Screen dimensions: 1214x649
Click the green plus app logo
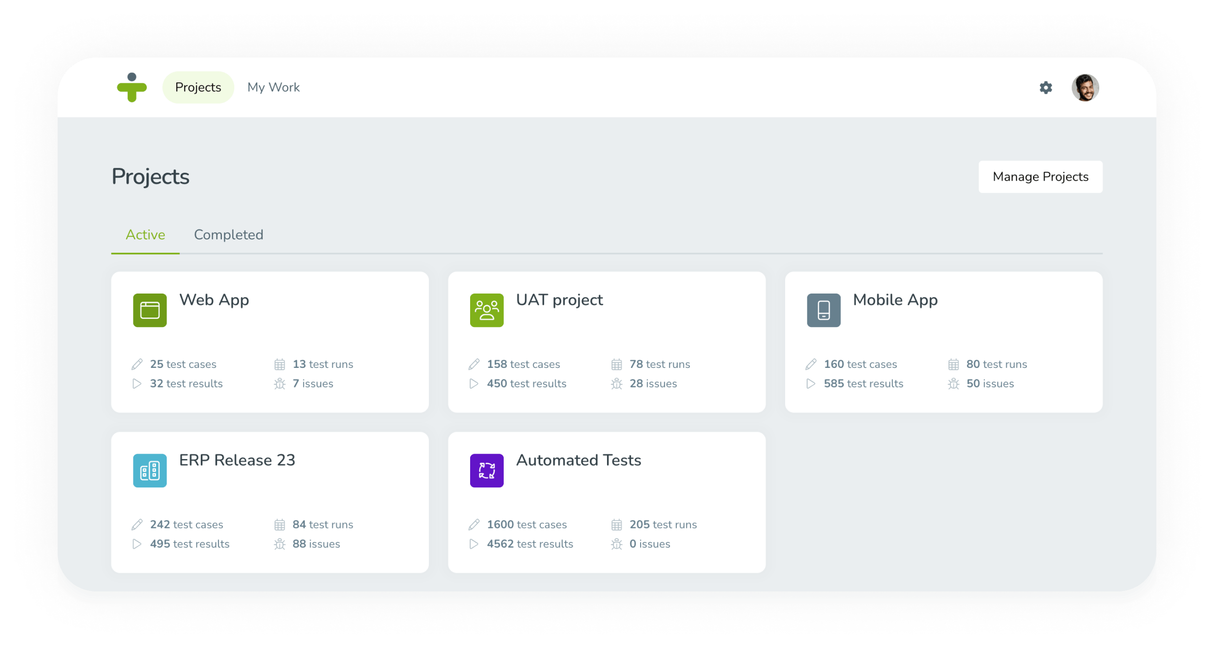pos(132,87)
